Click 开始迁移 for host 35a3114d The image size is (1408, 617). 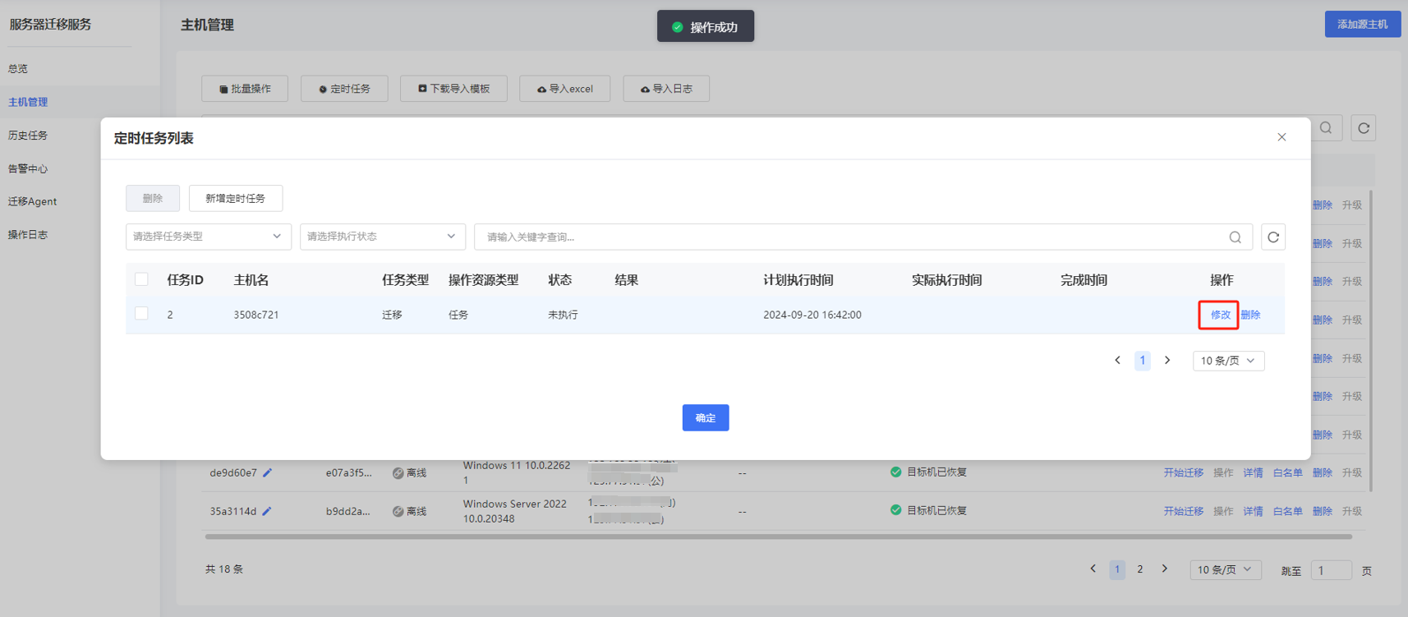(1183, 511)
